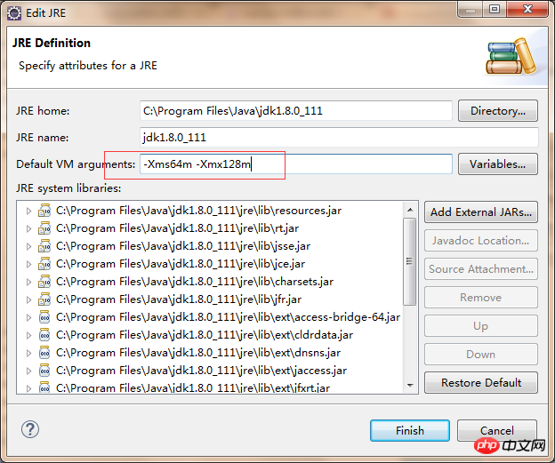This screenshot has width=555, height=463.
Task: Click the jar icon beside cldrdata.jar
Action: pyautogui.click(x=44, y=335)
